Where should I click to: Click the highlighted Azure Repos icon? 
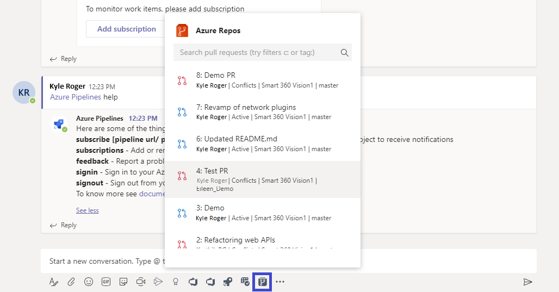point(262,282)
